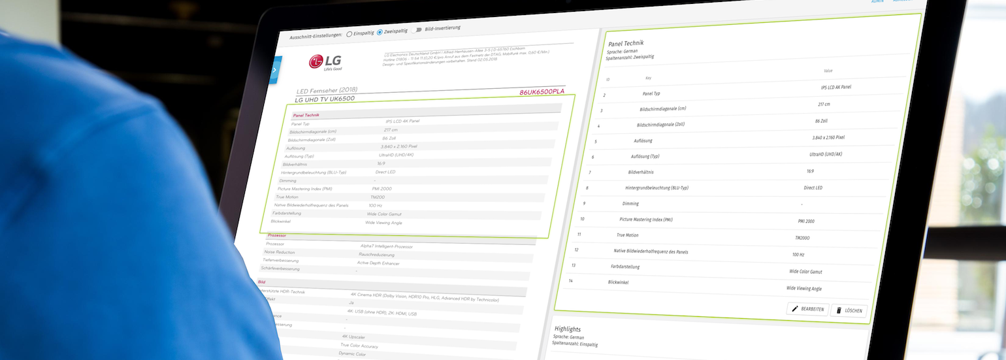Select 'IPS LCD 4K Panel' value in extracted table

[836, 87]
